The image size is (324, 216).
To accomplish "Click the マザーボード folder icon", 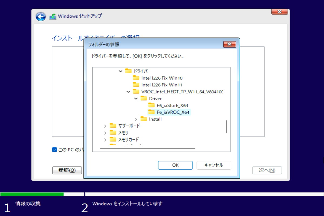I will pyautogui.click(x=113, y=126).
